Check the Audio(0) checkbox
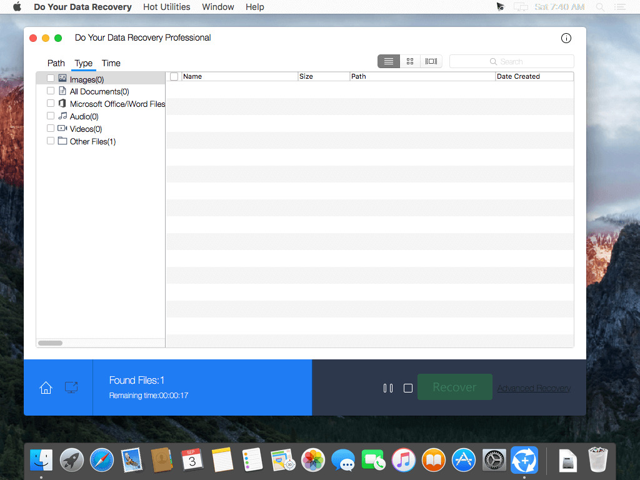The width and height of the screenshot is (640, 480). click(51, 116)
